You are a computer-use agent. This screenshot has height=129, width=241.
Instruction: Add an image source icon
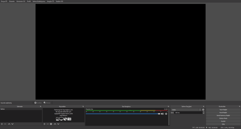pyautogui.click(x=57, y=119)
